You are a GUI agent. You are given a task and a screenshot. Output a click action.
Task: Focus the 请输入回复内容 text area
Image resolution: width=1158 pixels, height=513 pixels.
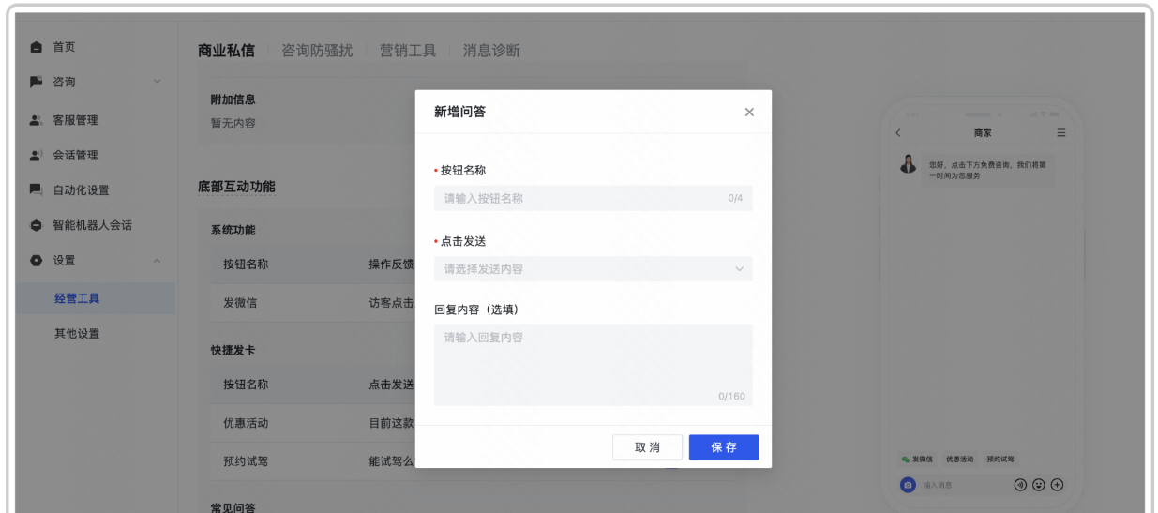click(593, 365)
